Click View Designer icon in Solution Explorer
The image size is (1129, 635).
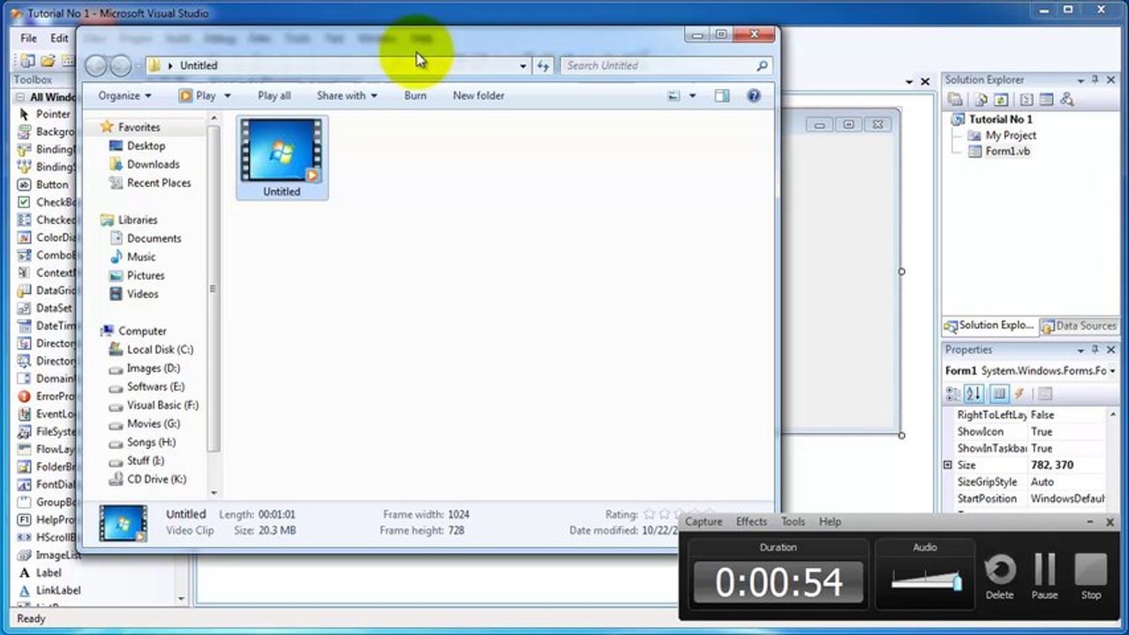[1046, 100]
